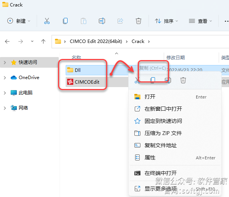The height and width of the screenshot is (197, 229).
Task: Click the Delete trash icon in toolbar
Action: [x=139, y=21]
